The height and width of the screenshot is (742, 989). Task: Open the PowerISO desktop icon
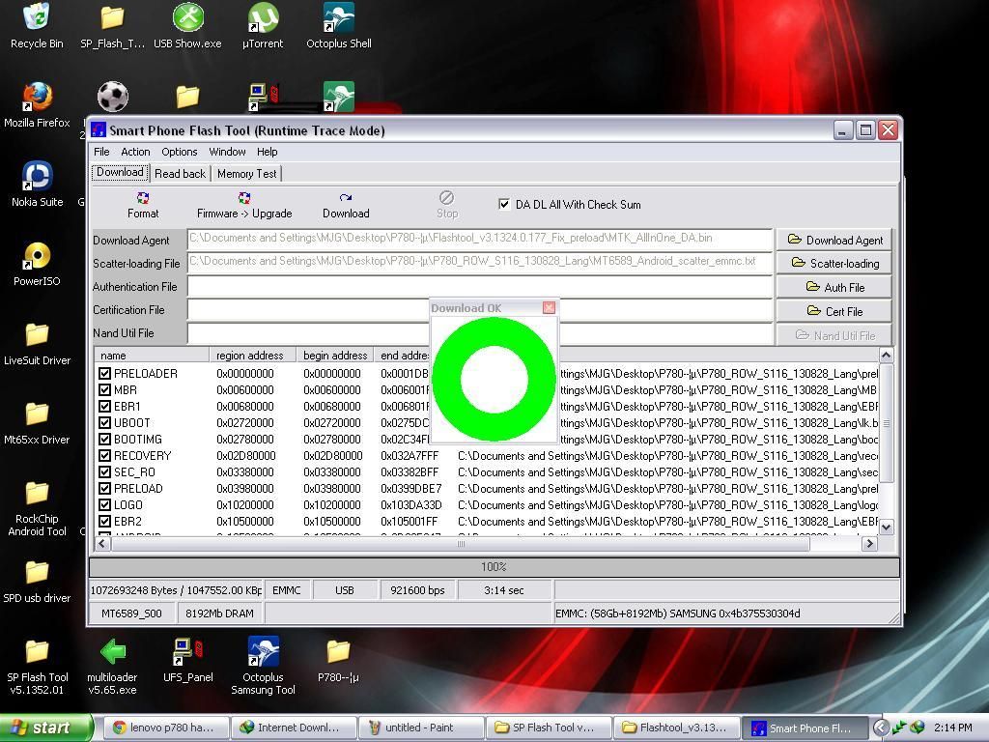tap(37, 258)
